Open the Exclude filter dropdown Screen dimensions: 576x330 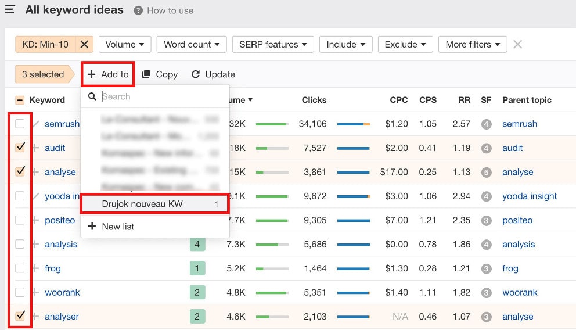(x=405, y=45)
